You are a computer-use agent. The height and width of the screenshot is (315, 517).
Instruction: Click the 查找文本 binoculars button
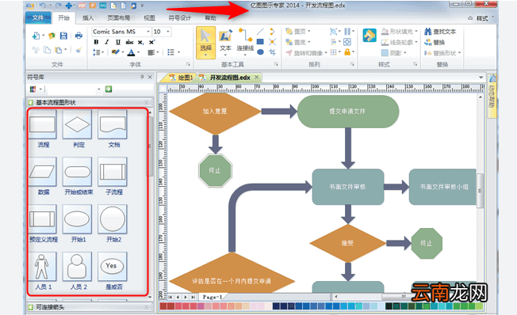coord(440,32)
